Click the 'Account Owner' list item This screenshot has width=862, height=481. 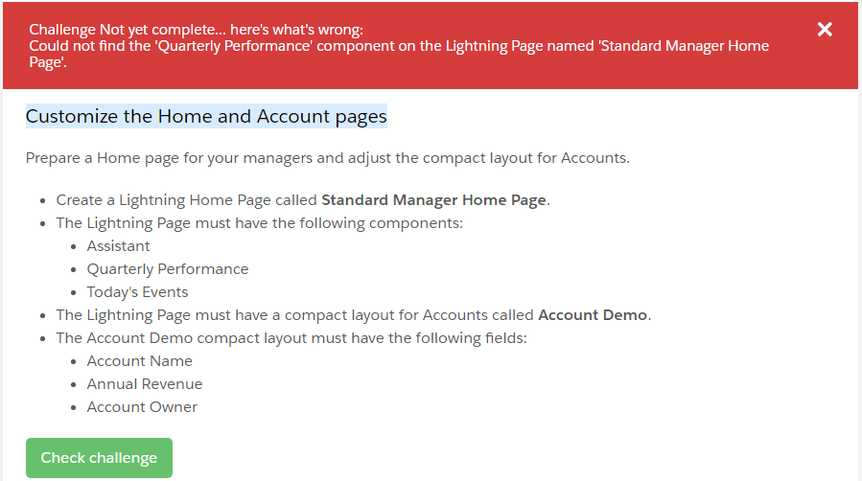tap(142, 407)
